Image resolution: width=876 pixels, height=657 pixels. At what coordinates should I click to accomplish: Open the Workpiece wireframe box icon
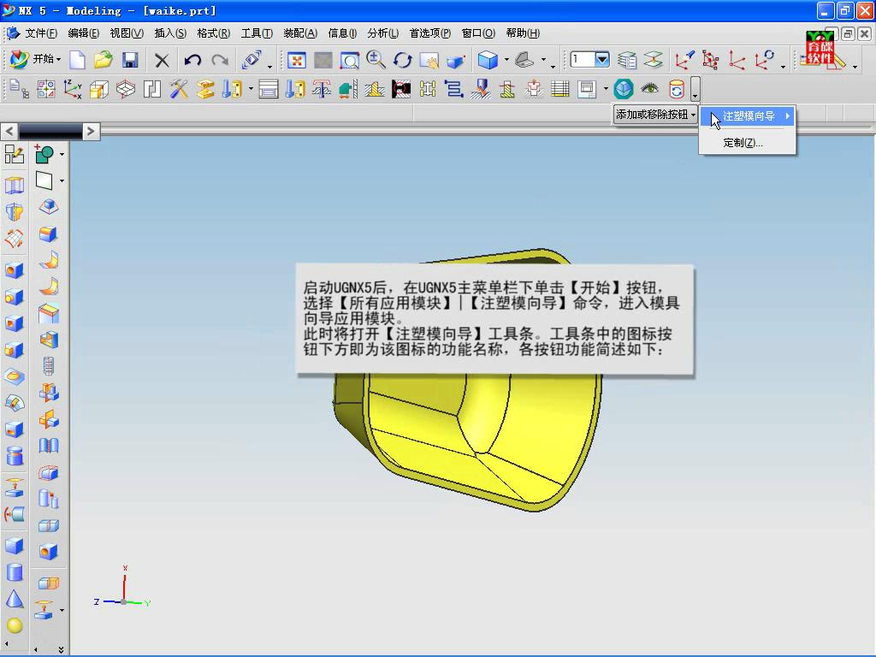click(126, 89)
